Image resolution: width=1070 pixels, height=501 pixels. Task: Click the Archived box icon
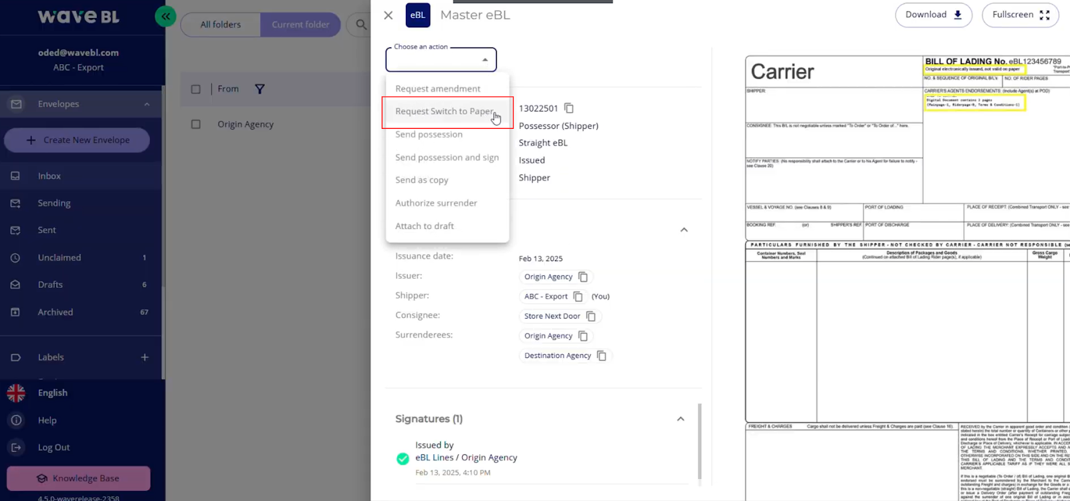click(x=15, y=312)
